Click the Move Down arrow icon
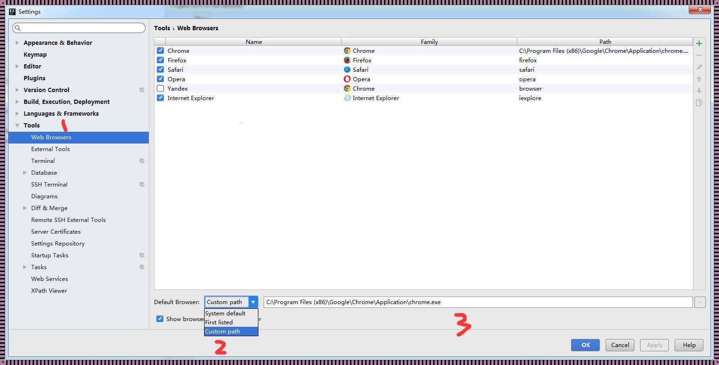 (x=699, y=91)
